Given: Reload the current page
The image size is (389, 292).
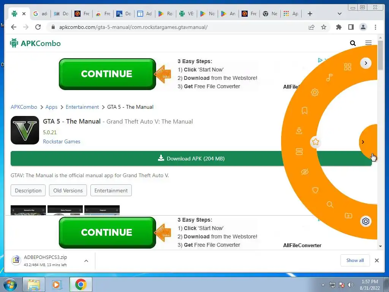Looking at the screenshot, I should click(x=38, y=27).
